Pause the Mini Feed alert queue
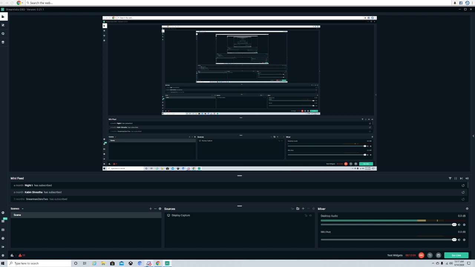The height and width of the screenshot is (267, 475). [x=456, y=178]
